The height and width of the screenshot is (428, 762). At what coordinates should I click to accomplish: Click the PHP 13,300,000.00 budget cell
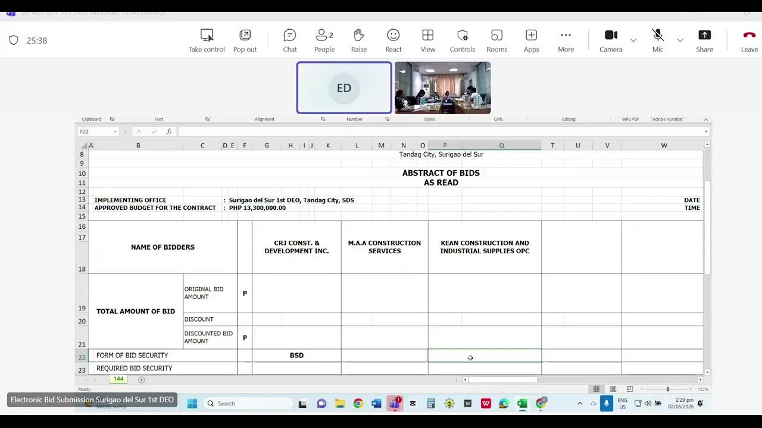click(x=257, y=208)
